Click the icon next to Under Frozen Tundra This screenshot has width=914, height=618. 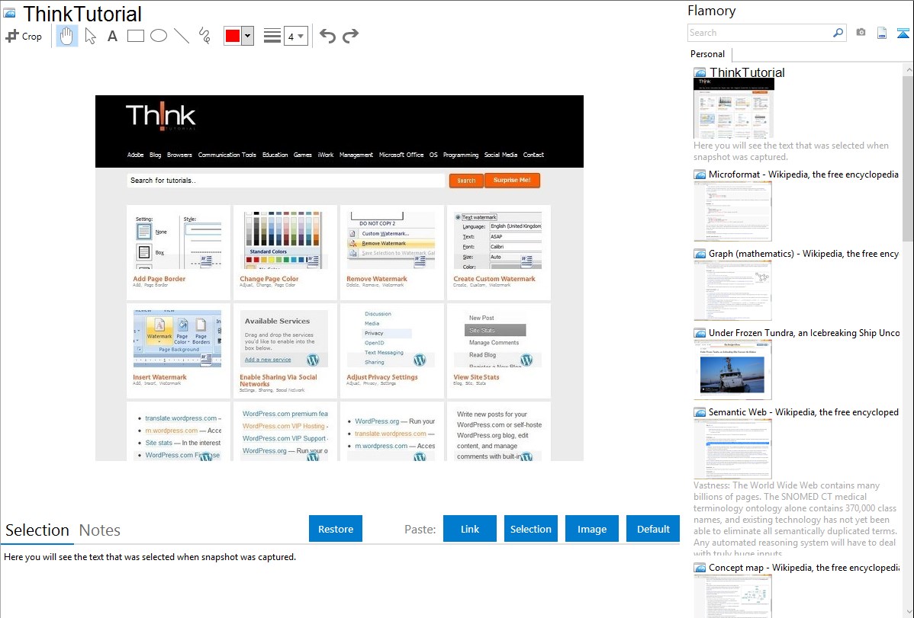click(x=700, y=333)
